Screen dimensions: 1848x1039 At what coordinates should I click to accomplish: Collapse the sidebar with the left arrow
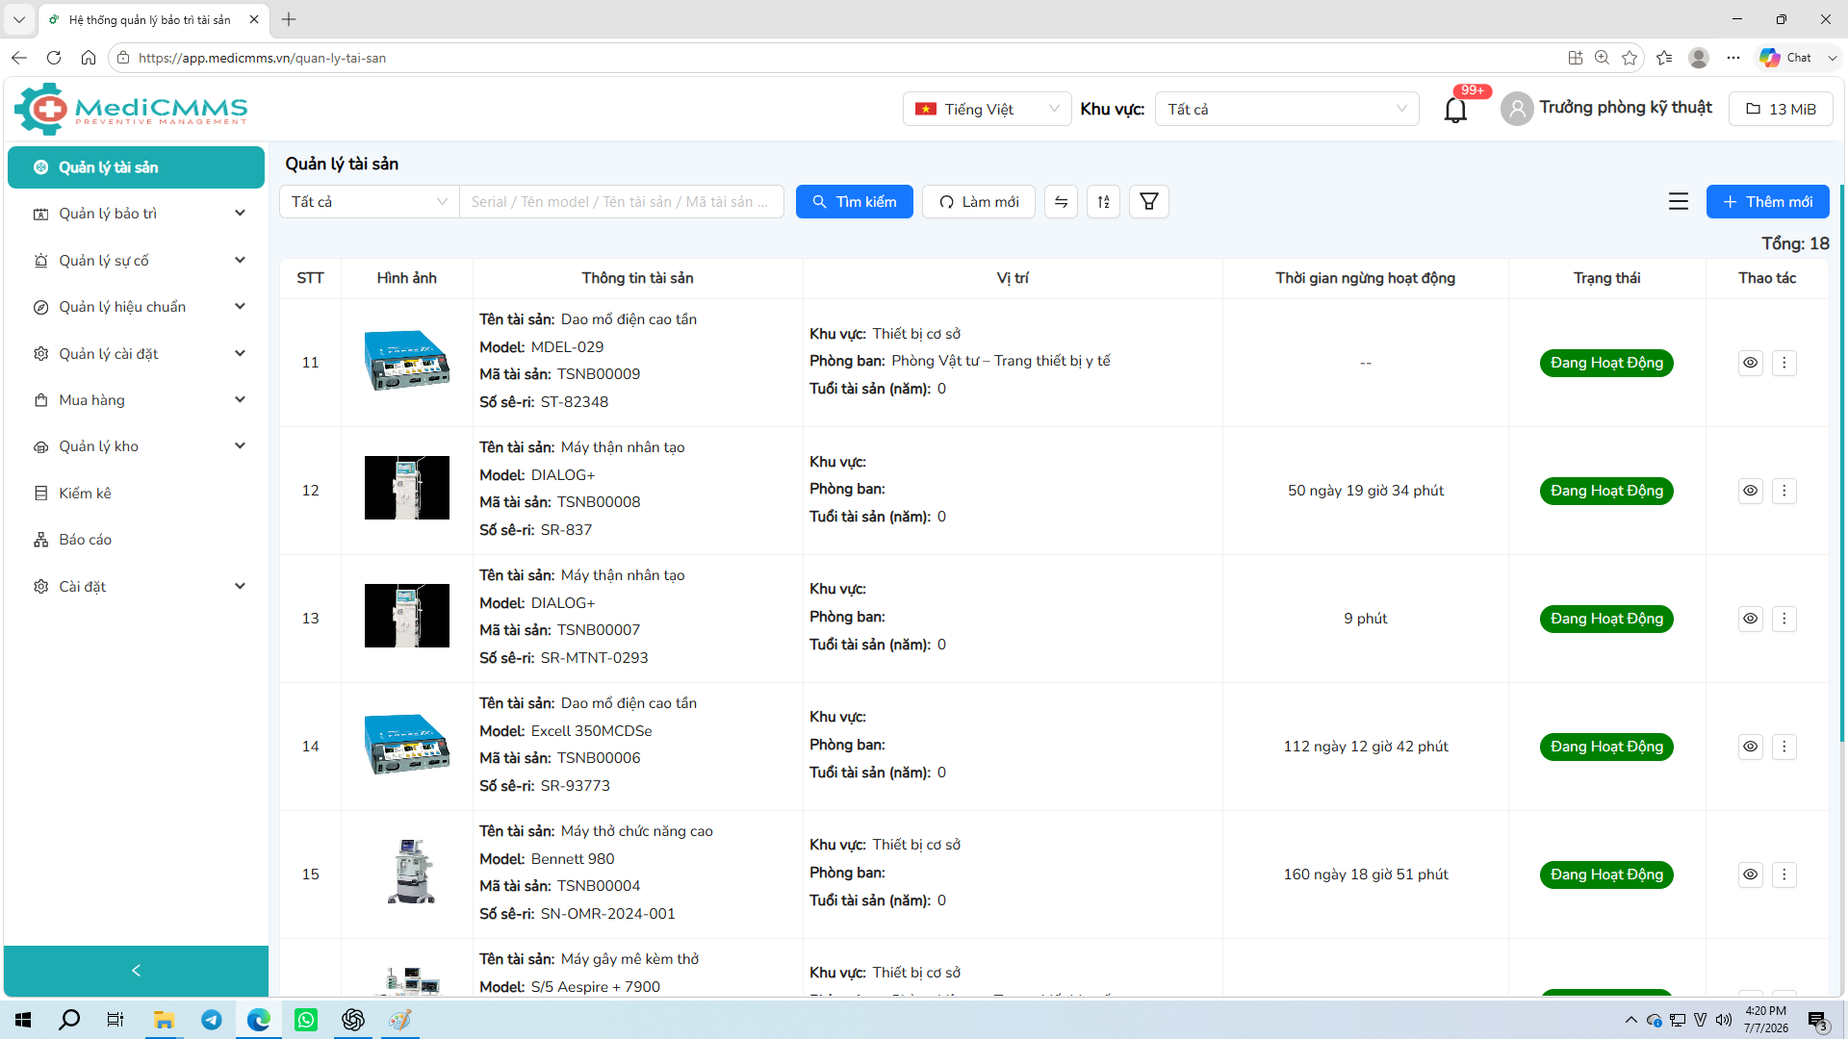(136, 971)
